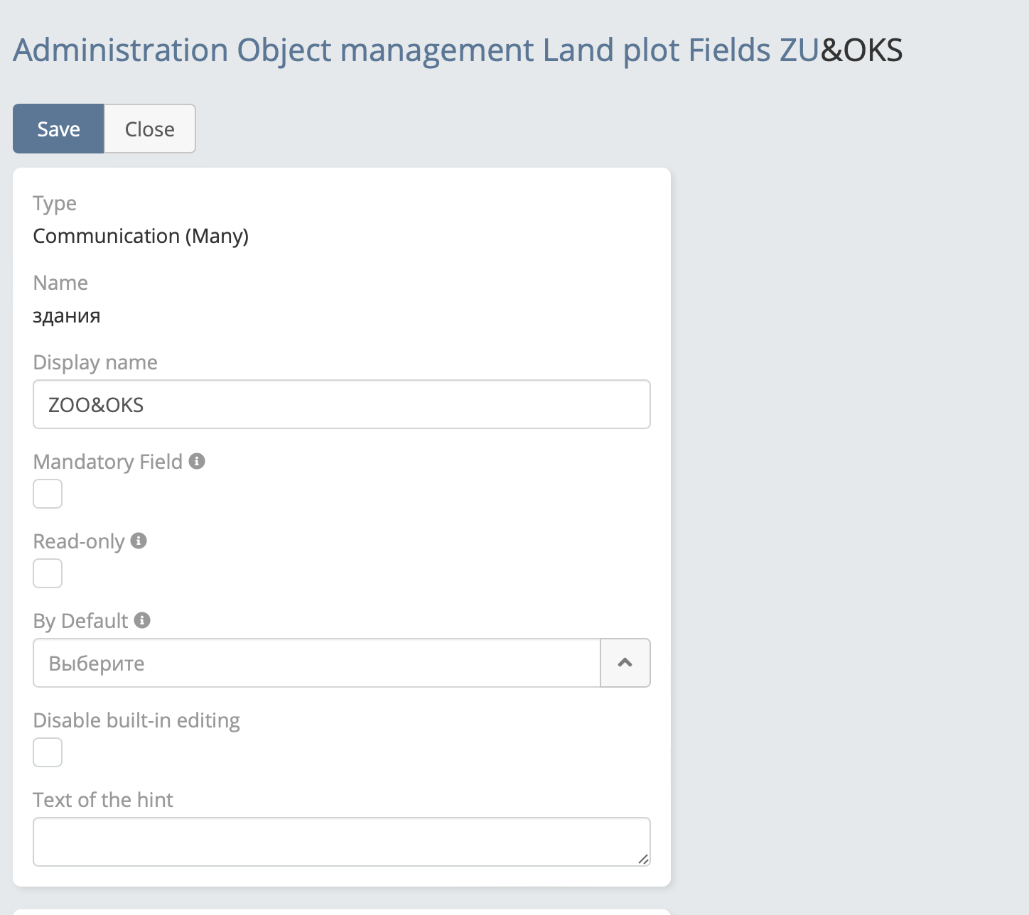
Task: Click the textarea resize handle corner
Action: point(643,860)
